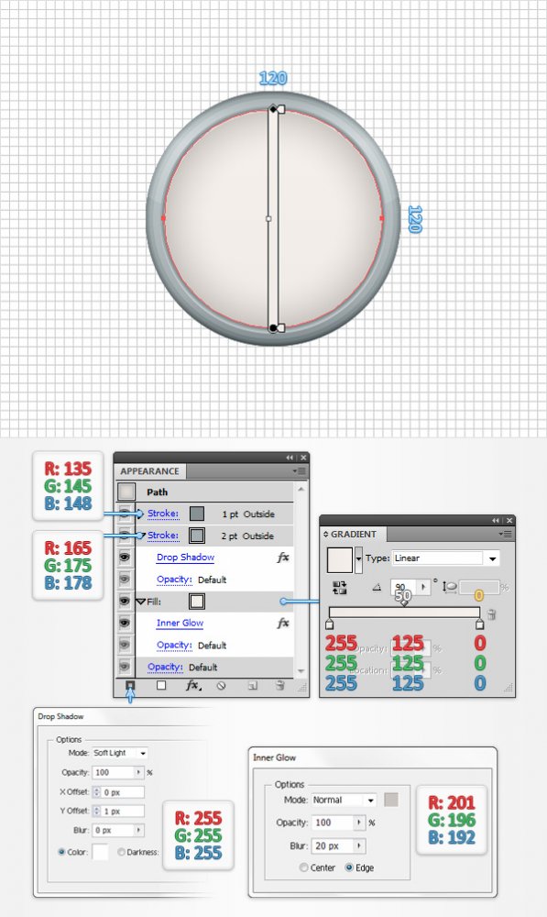This screenshot has height=917, width=547.
Task: Click the Reverse Gradient icon
Action: click(x=339, y=587)
